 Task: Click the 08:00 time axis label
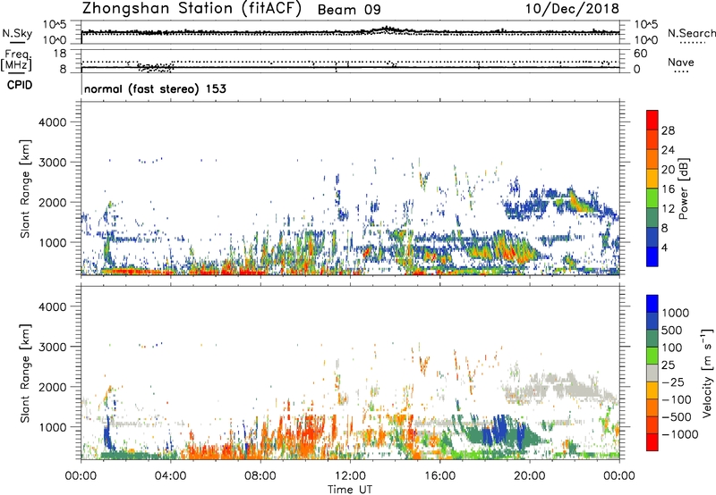pyautogui.click(x=260, y=476)
